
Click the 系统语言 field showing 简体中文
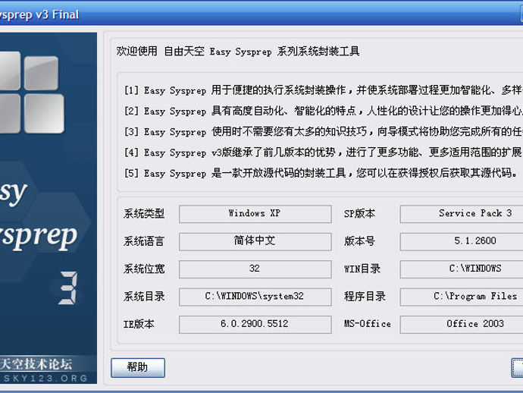[255, 241]
